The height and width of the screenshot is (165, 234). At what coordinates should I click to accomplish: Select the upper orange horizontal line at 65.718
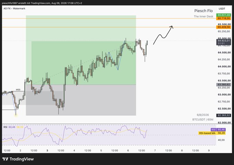pyautogui.click(x=109, y=19)
